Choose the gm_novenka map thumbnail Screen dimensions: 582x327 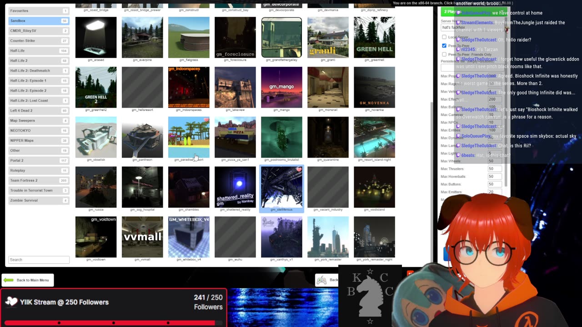pyautogui.click(x=374, y=87)
